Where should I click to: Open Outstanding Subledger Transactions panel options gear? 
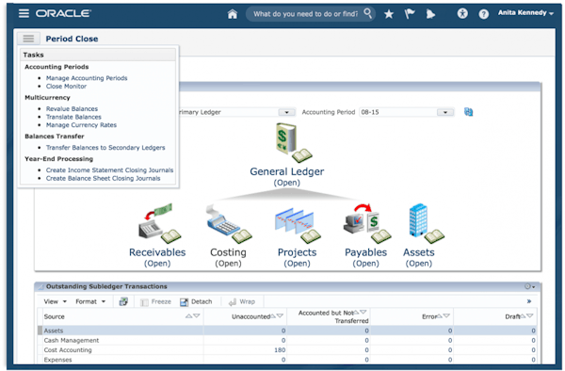coord(529,286)
